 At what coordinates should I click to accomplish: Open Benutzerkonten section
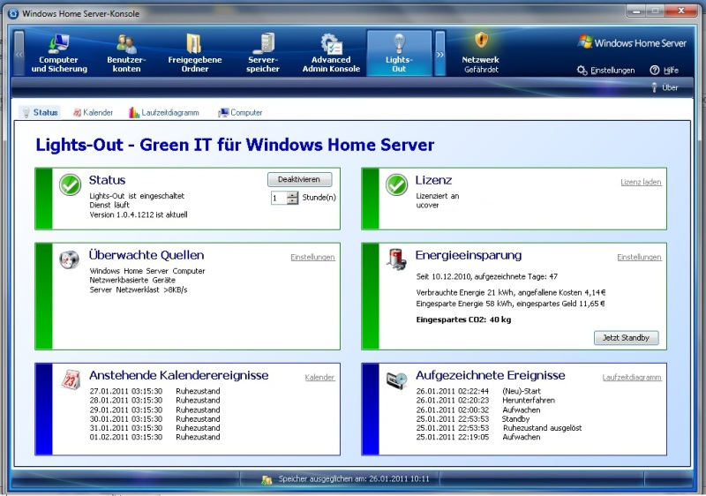coord(126,54)
